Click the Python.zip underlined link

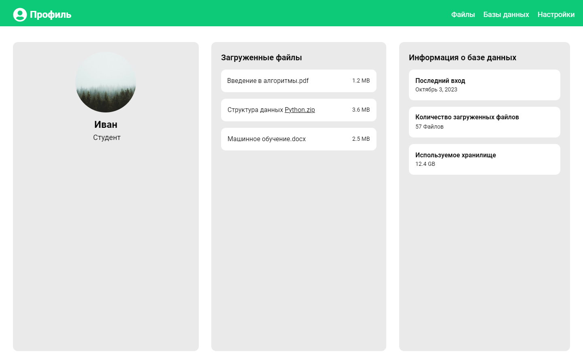300,110
